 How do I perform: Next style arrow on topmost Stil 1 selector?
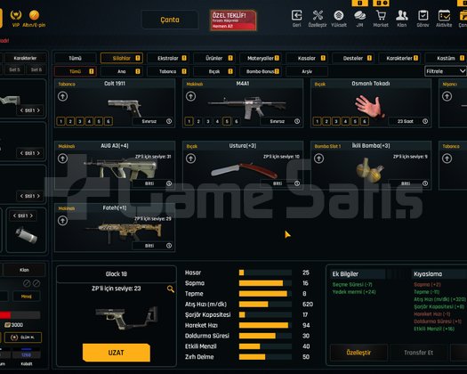click(x=38, y=110)
